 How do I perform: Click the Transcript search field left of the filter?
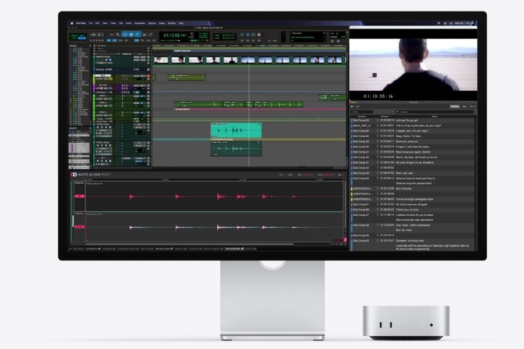pyautogui.click(x=362, y=112)
